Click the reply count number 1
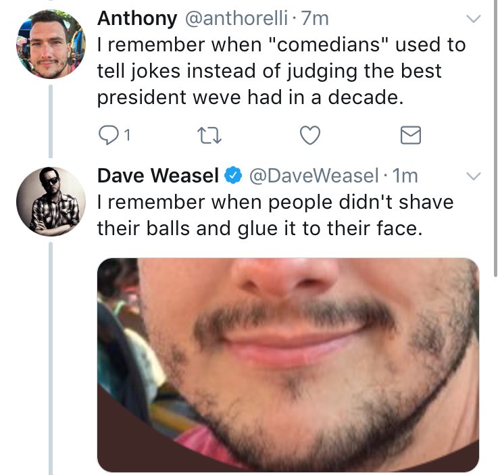Viewport: 500px width, 475px height. pos(127,135)
